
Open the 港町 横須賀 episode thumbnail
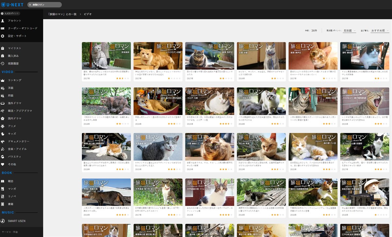coord(365,56)
